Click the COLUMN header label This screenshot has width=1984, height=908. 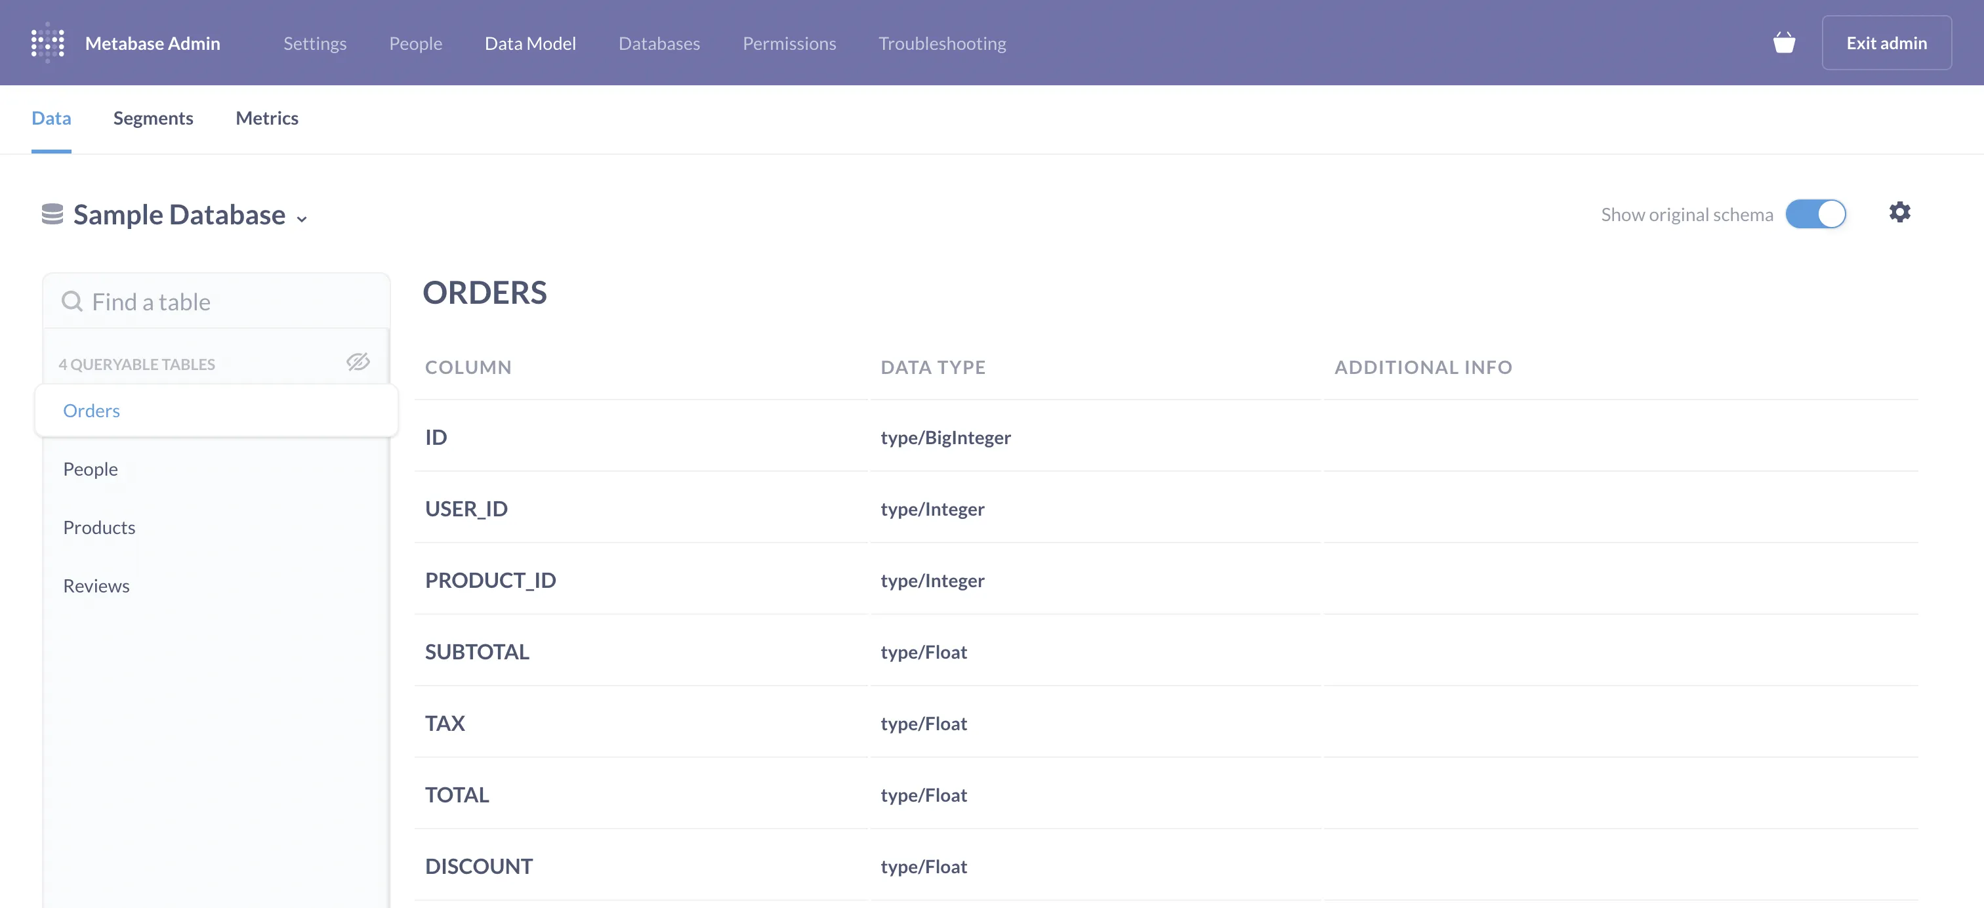pyautogui.click(x=468, y=367)
